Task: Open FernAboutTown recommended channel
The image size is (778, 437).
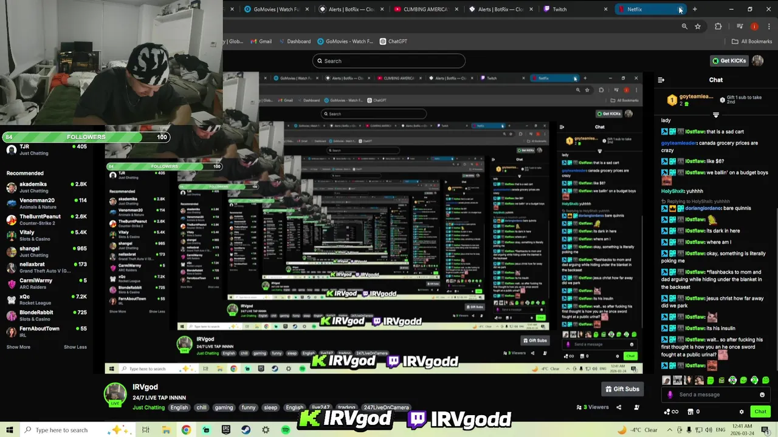Action: (x=46, y=331)
